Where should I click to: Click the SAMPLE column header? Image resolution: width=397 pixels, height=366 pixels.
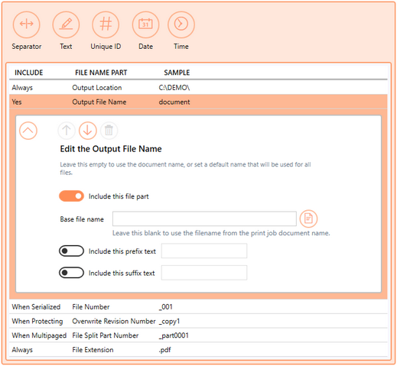click(x=177, y=73)
